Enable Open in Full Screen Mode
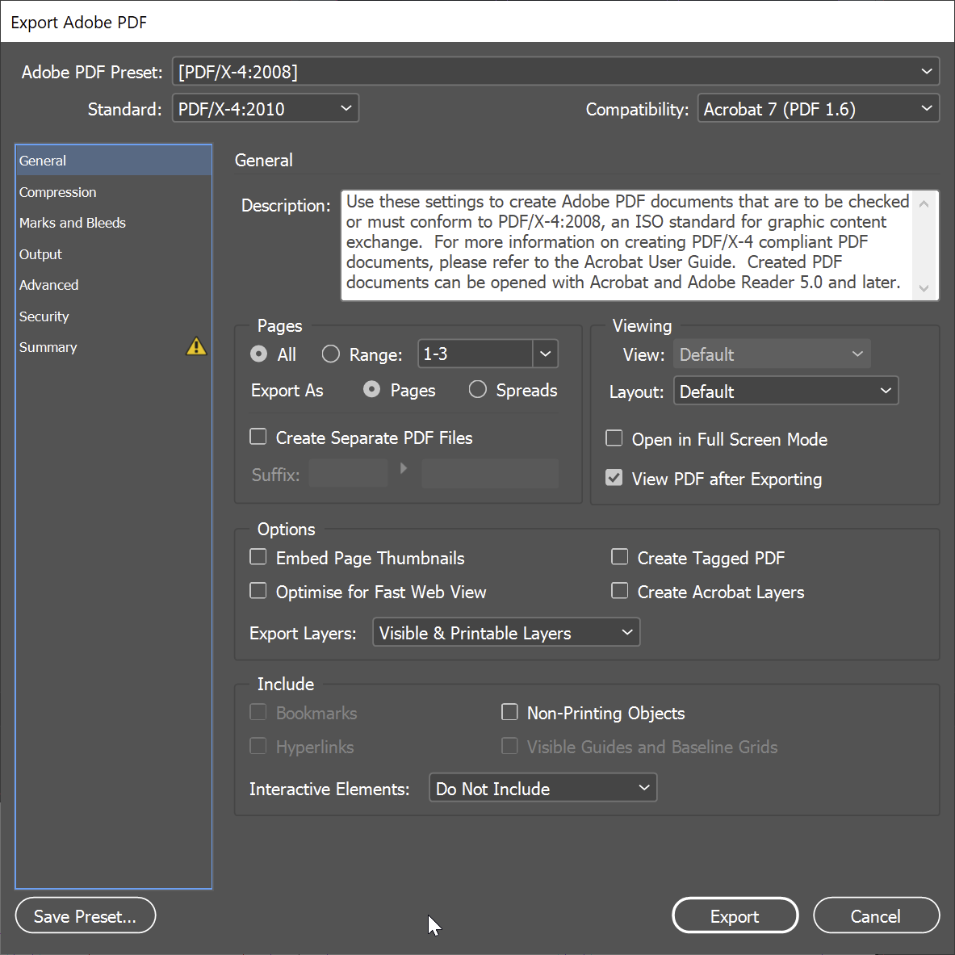This screenshot has width=955, height=955. coord(614,438)
